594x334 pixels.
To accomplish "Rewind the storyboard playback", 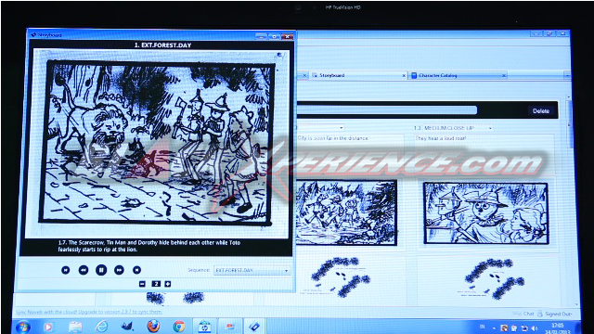I will pos(84,270).
